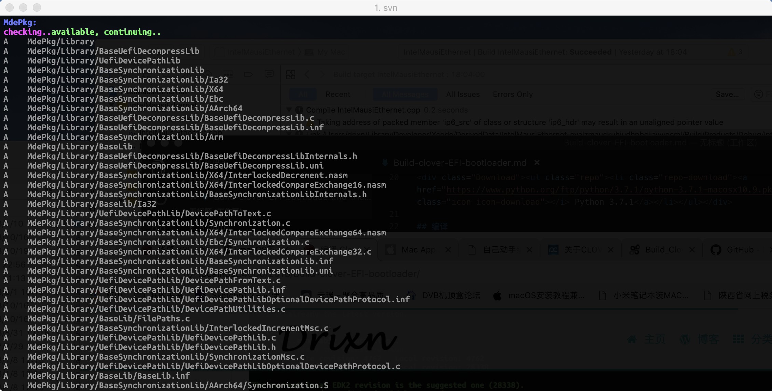Click the line 'MdePkg/Library/BaseLib'
This screenshot has width=772, height=391.
point(80,147)
